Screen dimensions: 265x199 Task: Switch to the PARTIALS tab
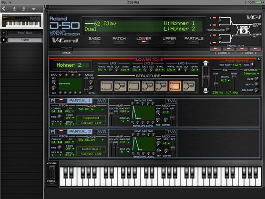pos(194,42)
